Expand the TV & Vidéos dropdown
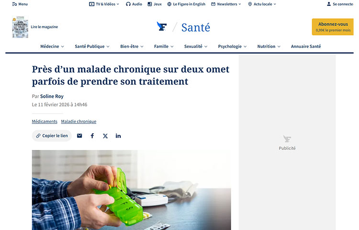Viewport: 359px width, 230px height. [104, 4]
